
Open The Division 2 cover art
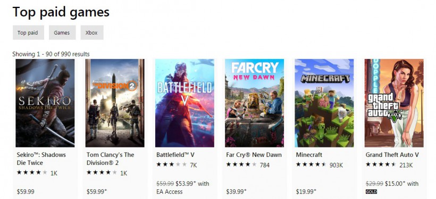(x=115, y=103)
